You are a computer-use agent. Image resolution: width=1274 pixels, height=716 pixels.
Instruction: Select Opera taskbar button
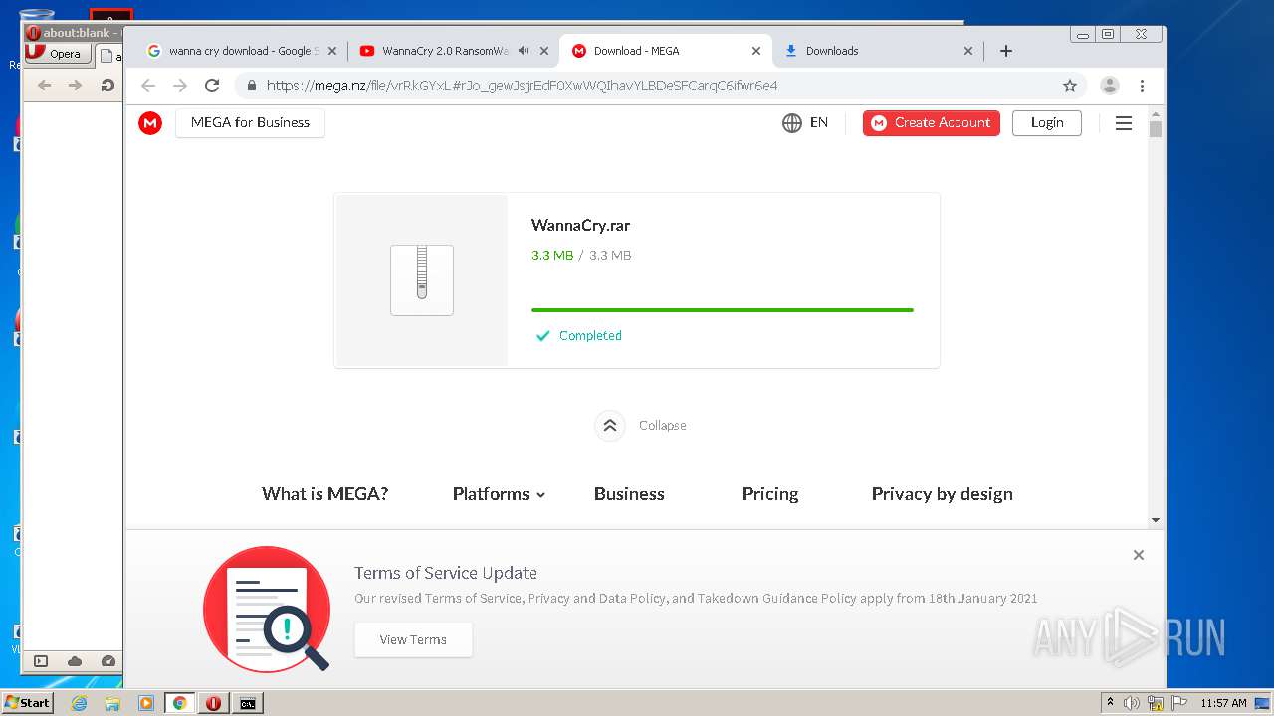coord(213,703)
